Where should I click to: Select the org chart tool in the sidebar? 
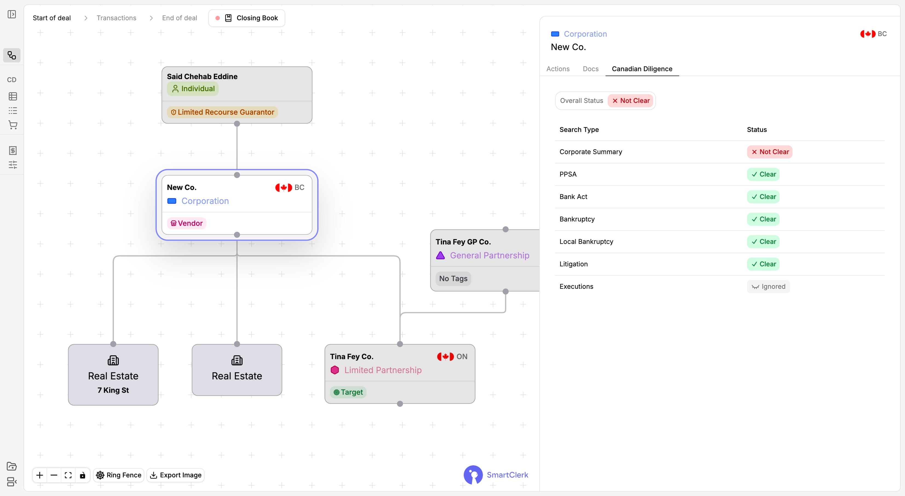coord(12,55)
